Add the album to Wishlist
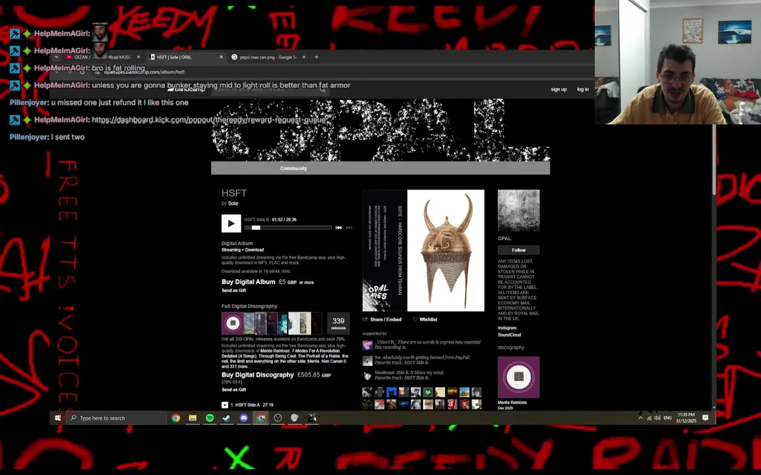This screenshot has height=475, width=761. [x=425, y=319]
